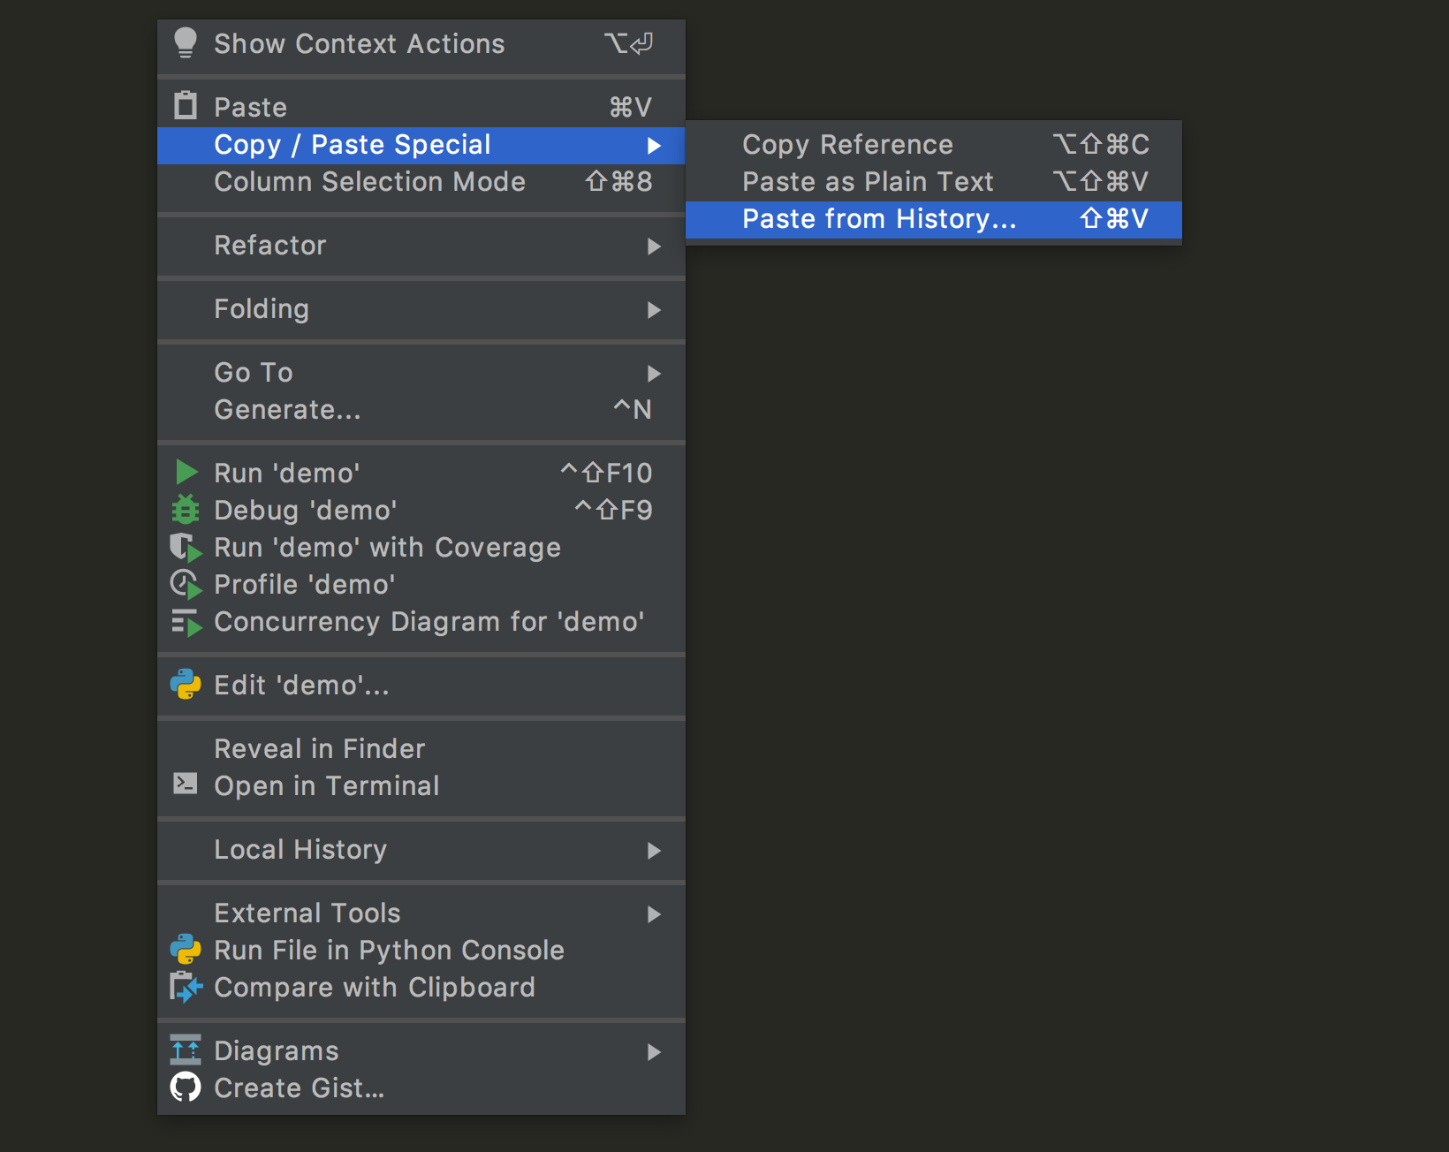Click the green bug Debug icon
Image resolution: width=1449 pixels, height=1152 pixels.
[186, 510]
